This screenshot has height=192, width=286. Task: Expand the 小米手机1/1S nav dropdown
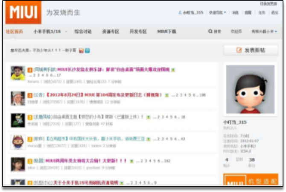coord(47,32)
